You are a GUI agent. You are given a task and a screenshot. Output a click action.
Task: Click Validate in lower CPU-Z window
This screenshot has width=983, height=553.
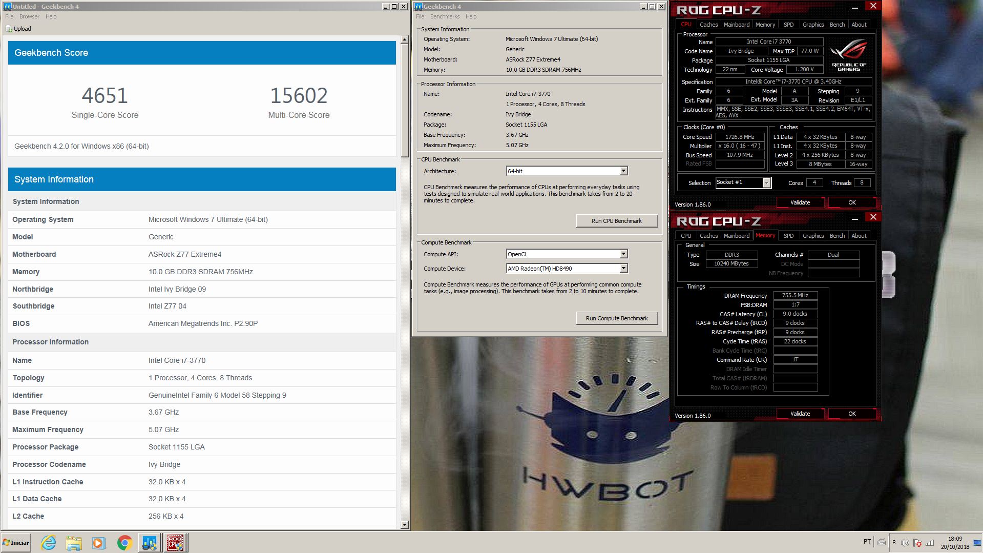800,414
